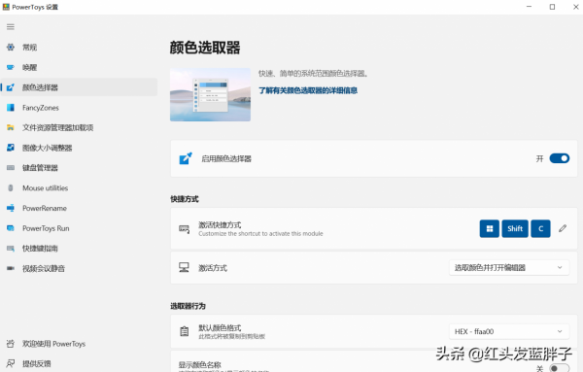Click the Video Conference Mute (视频会议静音) icon
The height and width of the screenshot is (372, 583).
(11, 268)
